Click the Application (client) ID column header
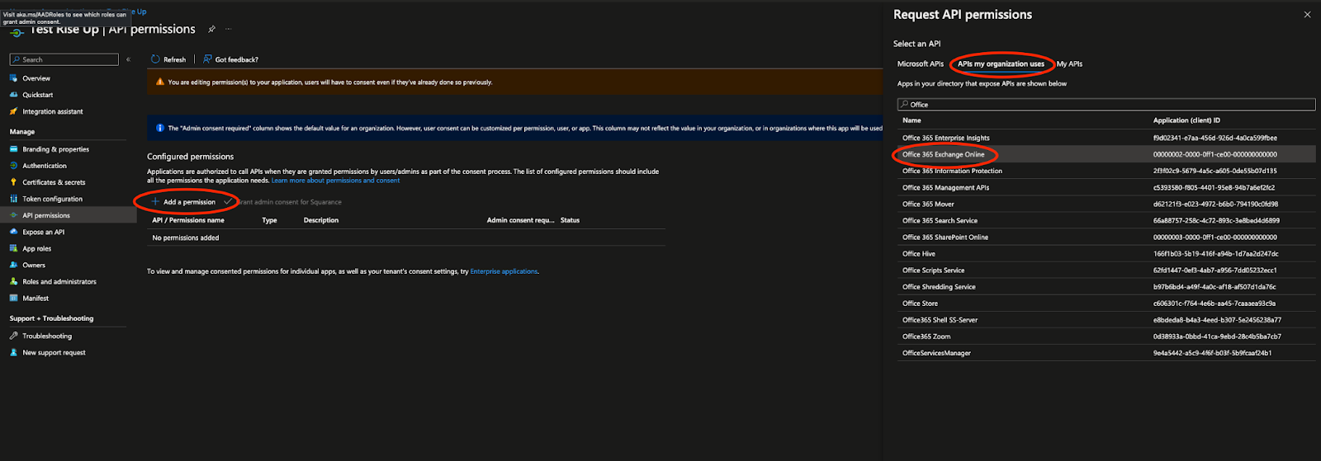The image size is (1321, 461). coord(1186,120)
